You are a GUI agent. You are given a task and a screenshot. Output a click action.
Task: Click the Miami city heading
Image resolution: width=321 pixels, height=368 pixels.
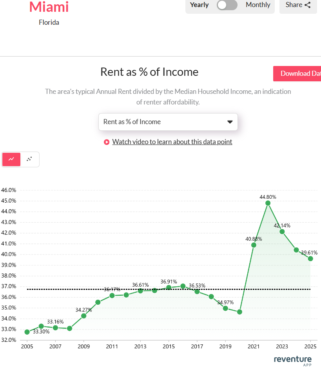coord(49,7)
